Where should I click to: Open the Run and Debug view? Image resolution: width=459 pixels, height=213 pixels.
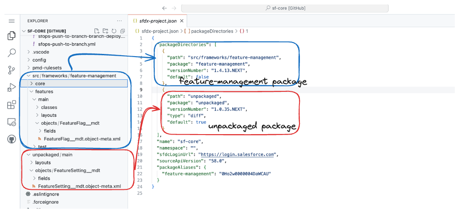tap(12, 87)
